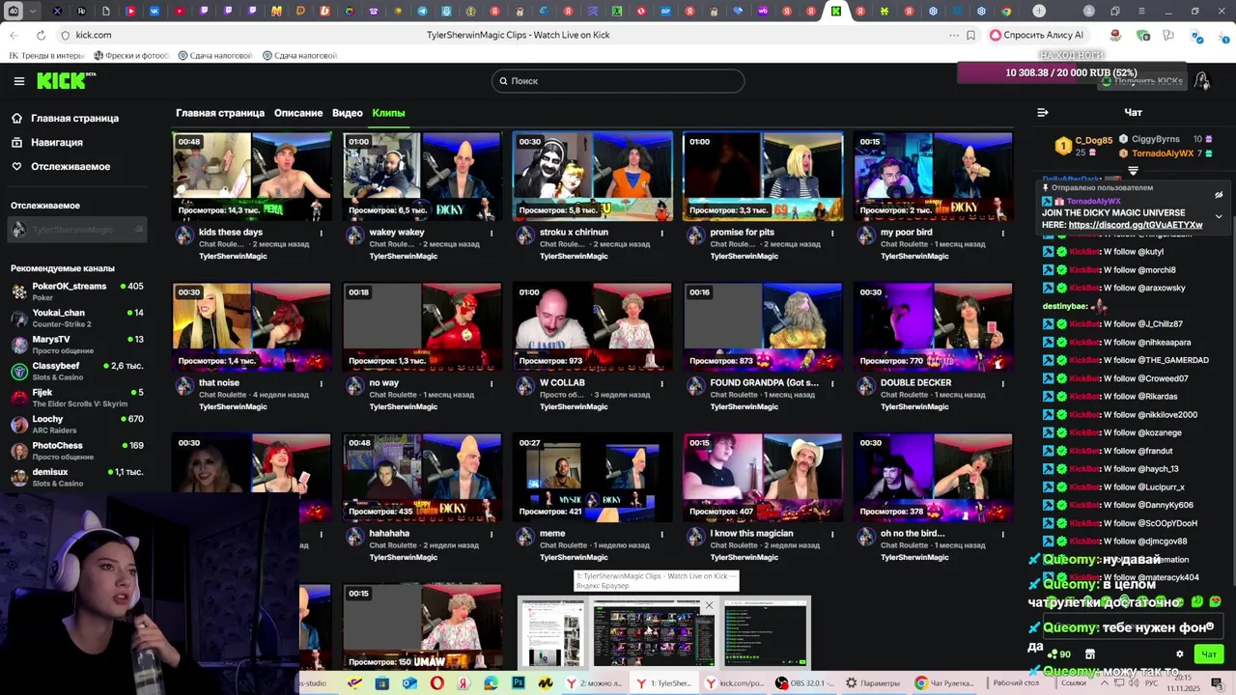Open options menu for 'meme' clip
This screenshot has height=695, width=1236.
[661, 534]
